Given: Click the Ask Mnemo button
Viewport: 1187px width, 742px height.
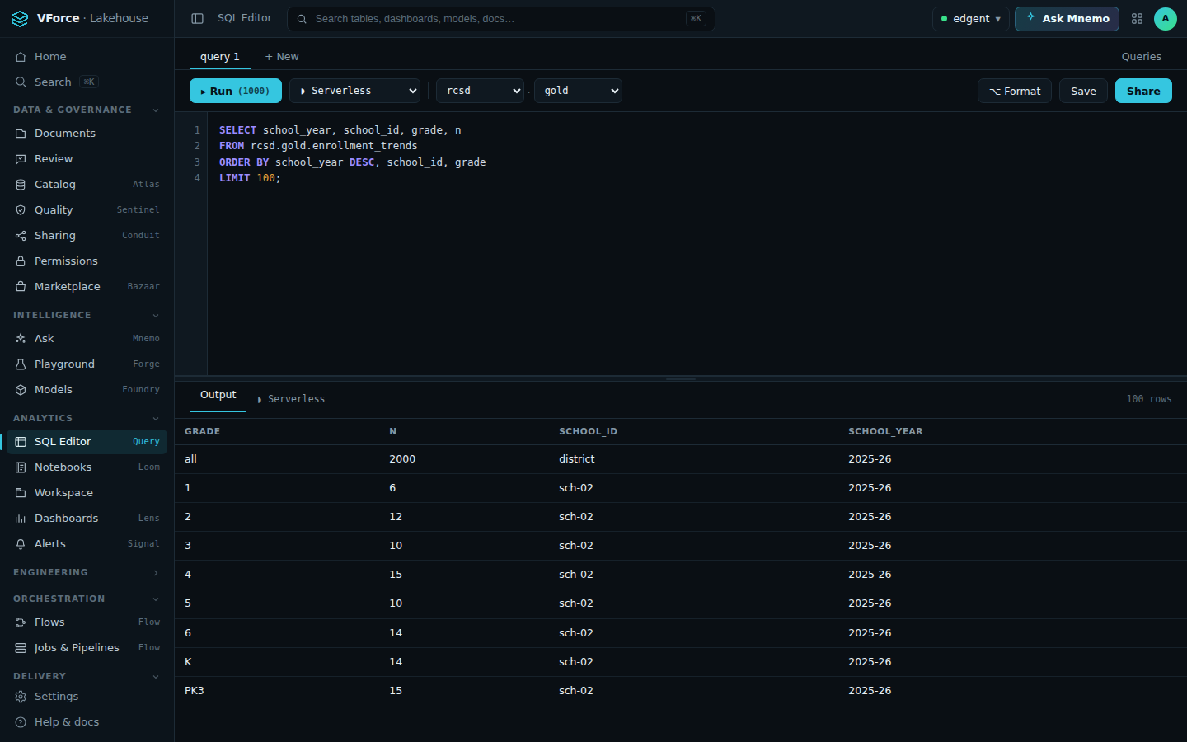Looking at the screenshot, I should (1067, 18).
